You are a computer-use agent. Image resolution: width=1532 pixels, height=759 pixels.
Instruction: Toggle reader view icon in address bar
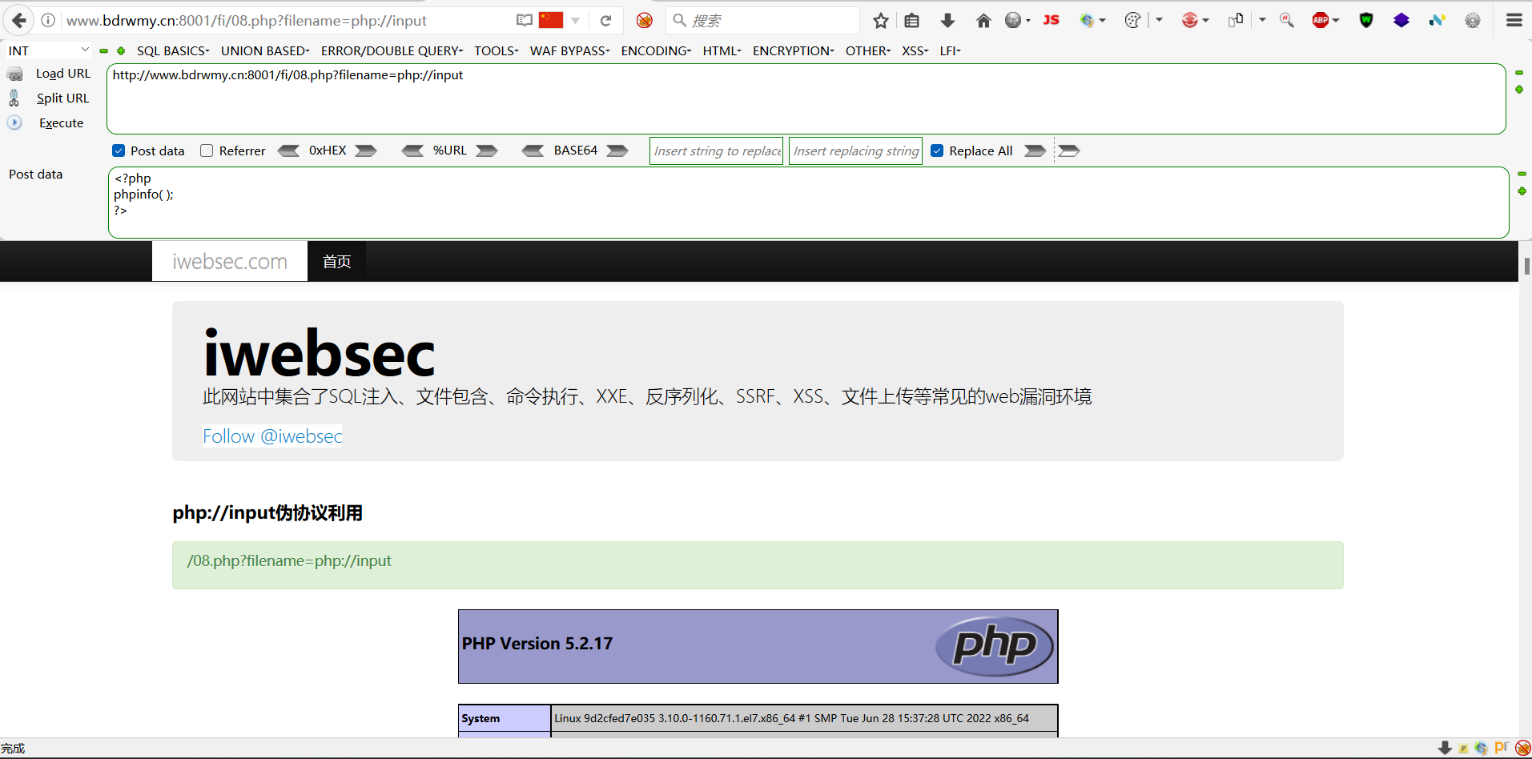(x=525, y=20)
